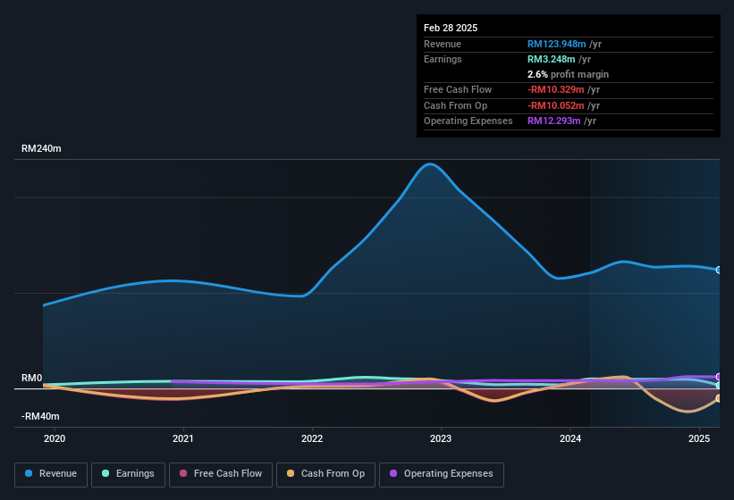Click the 2.6% profit margin text

click(x=568, y=74)
